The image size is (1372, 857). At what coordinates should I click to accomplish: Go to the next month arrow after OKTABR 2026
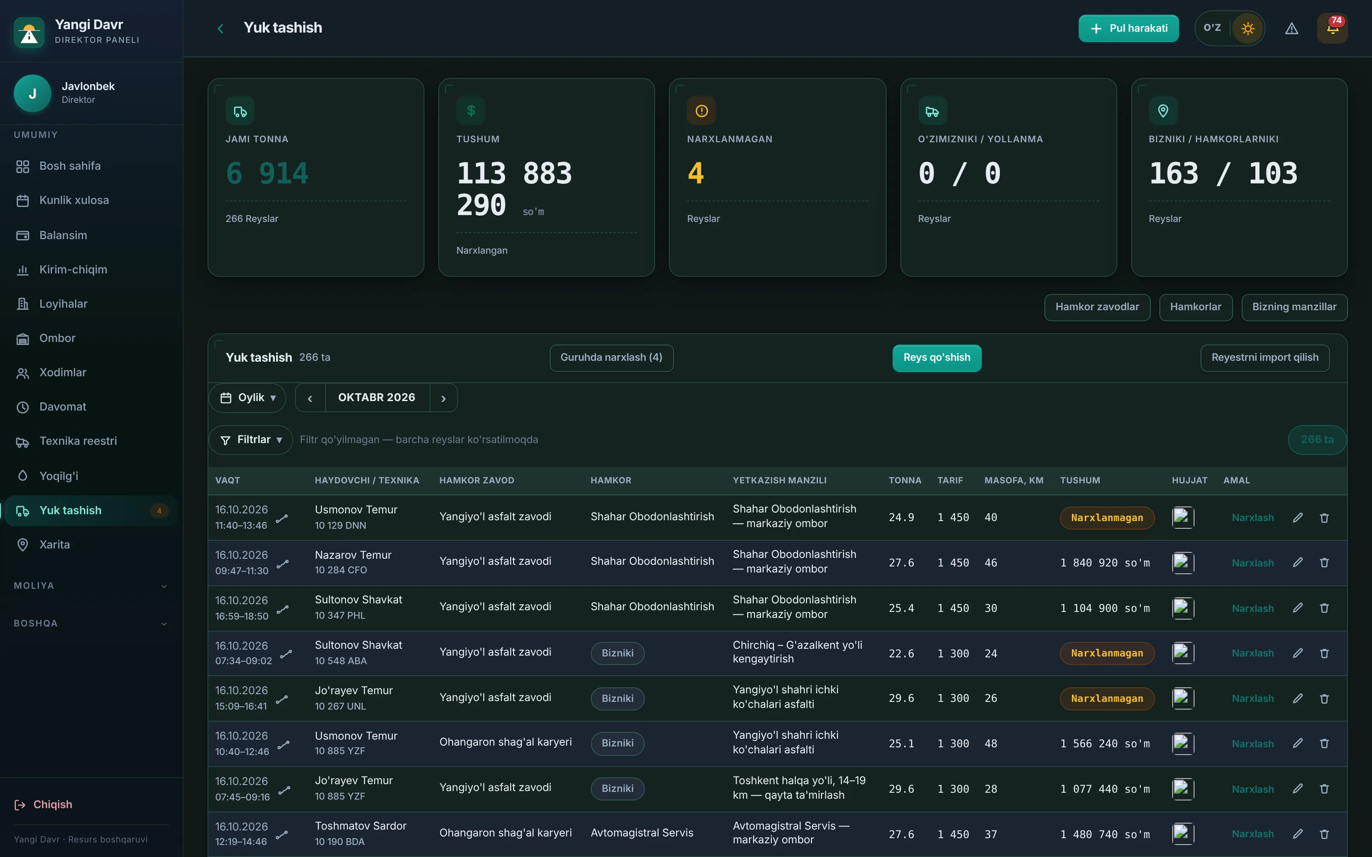(x=443, y=398)
